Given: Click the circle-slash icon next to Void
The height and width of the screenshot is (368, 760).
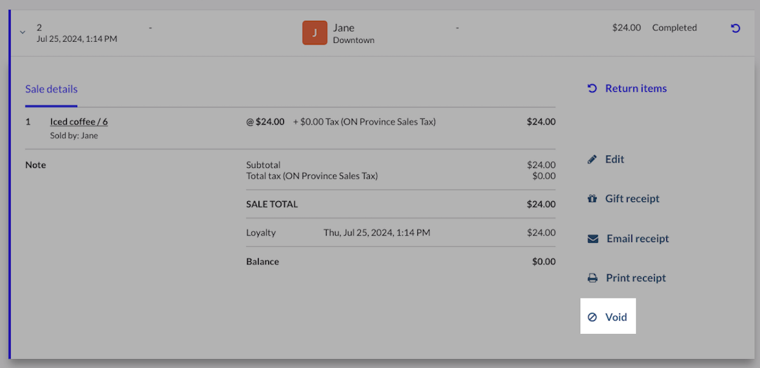Looking at the screenshot, I should [592, 317].
